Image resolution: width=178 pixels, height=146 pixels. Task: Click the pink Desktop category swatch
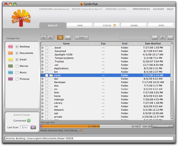point(10,47)
